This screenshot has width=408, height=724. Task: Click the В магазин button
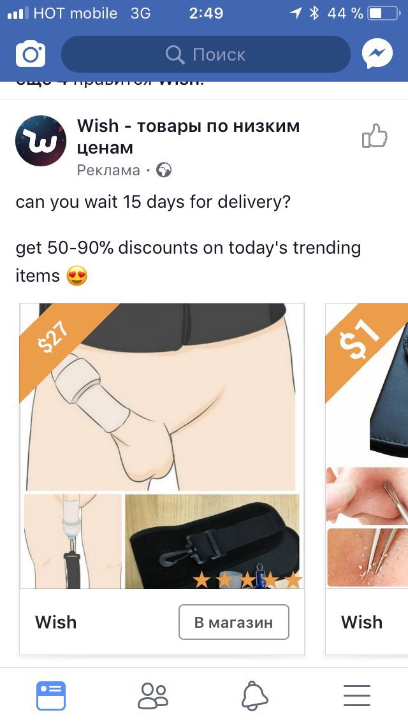(x=234, y=622)
